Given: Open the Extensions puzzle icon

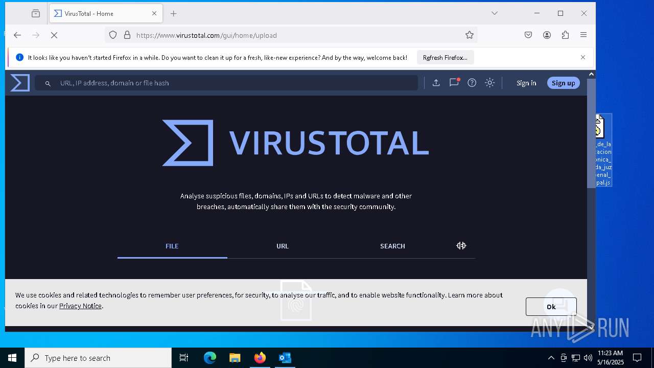Looking at the screenshot, I should pos(565,35).
